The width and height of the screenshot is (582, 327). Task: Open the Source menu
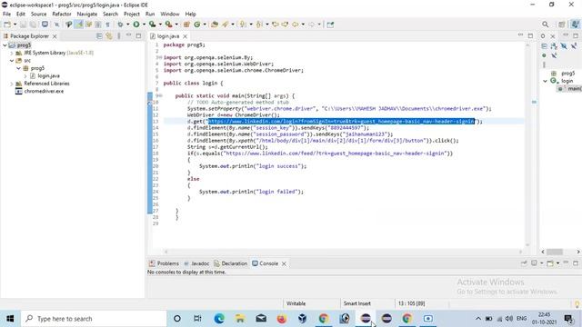tap(38, 14)
